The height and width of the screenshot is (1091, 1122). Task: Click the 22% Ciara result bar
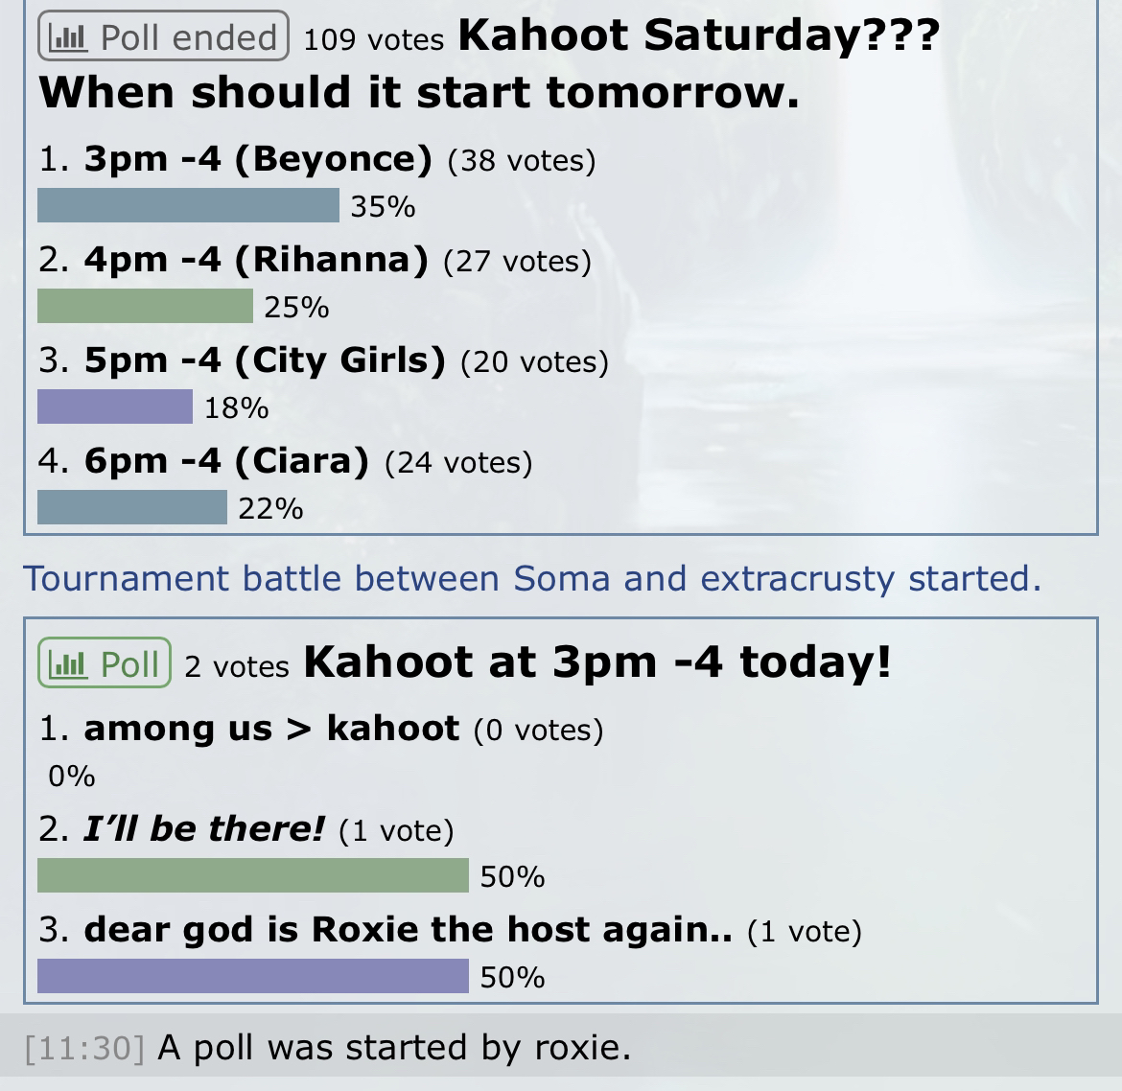click(132, 507)
